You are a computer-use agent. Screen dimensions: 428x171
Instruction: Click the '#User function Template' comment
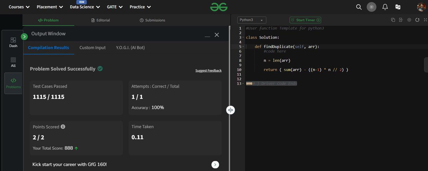[x=285, y=28]
